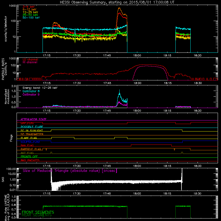Click the 2.0 value on the modulation axis
The image size is (221, 221).
point(14,86)
